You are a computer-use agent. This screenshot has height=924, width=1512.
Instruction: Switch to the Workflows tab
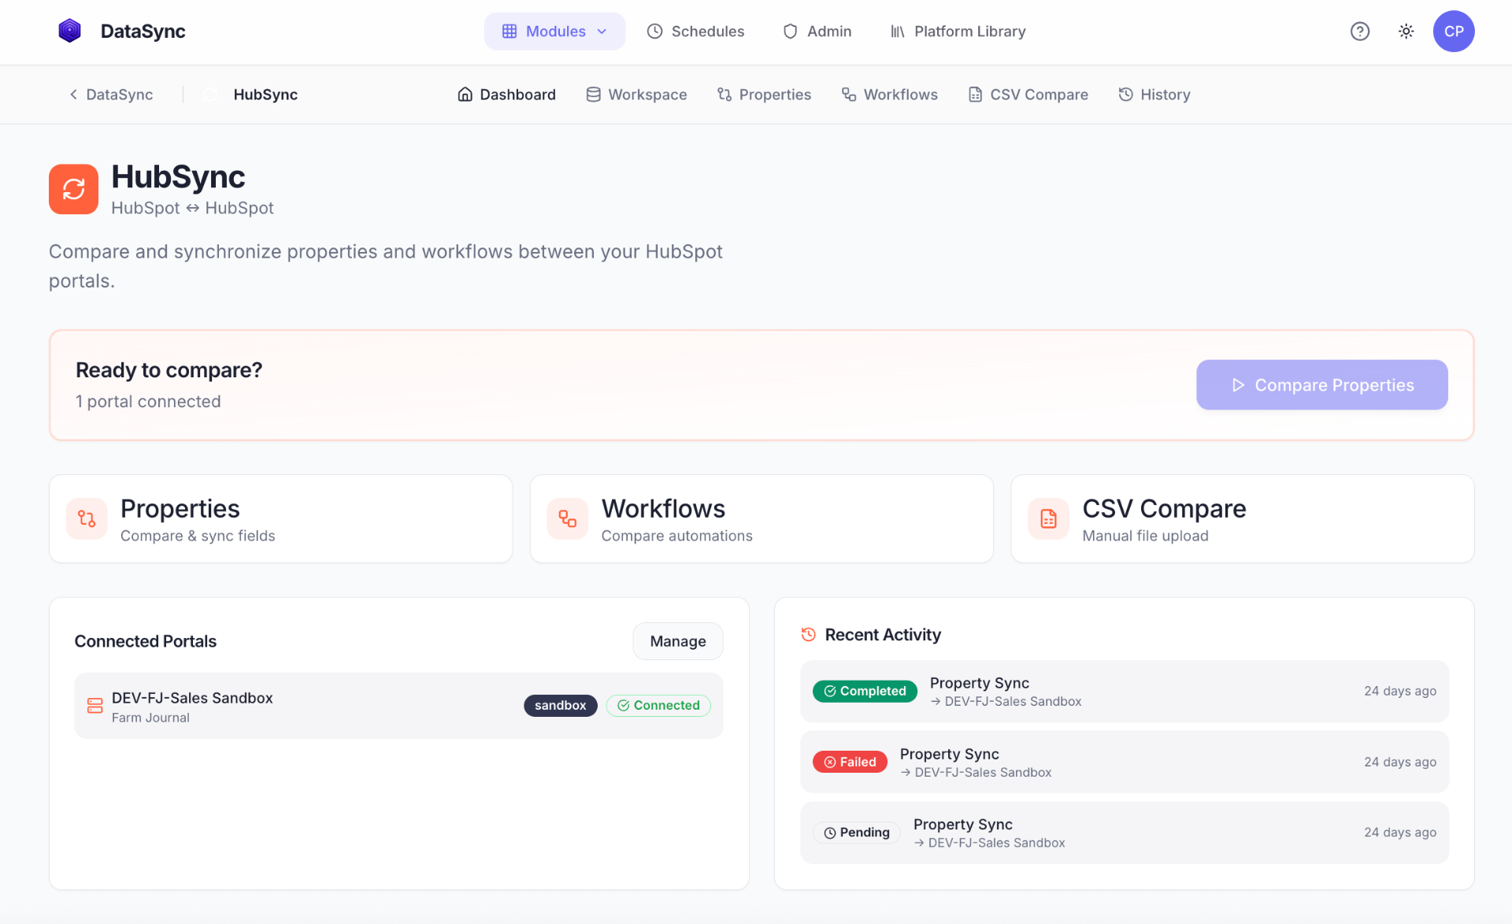[890, 95]
